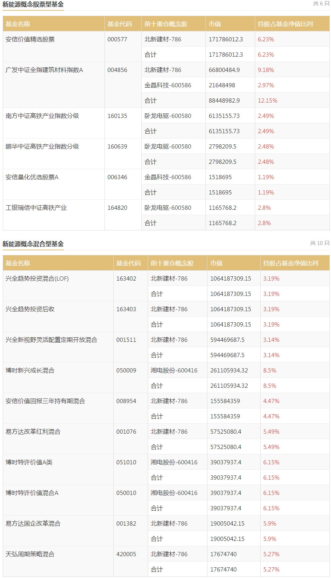Image resolution: width=331 pixels, height=578 pixels.
Task: Click the 前十重合概念股 header in the 股票型基金 table
Action: point(166,24)
